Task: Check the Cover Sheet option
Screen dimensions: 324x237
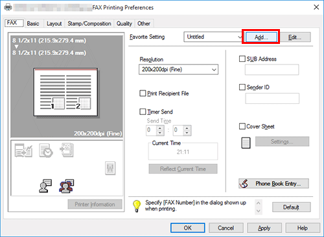Action: tap(242, 127)
